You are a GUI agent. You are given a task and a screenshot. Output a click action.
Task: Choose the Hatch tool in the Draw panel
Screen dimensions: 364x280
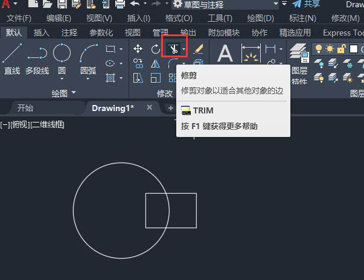click(x=110, y=78)
